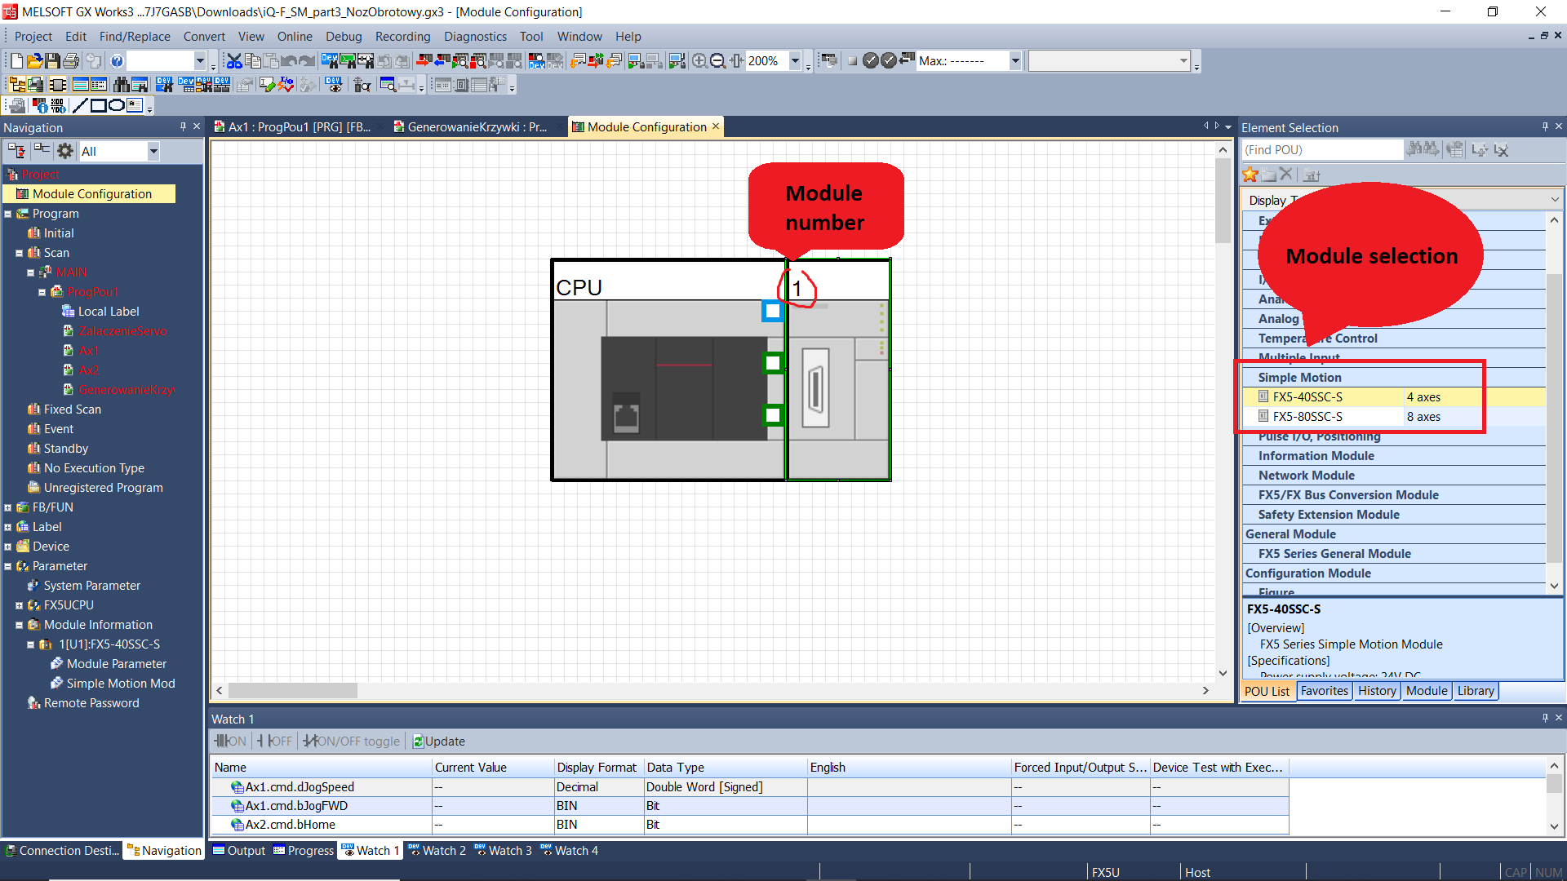1567x881 pixels.
Task: Click the Information Module category
Action: [x=1392, y=456]
